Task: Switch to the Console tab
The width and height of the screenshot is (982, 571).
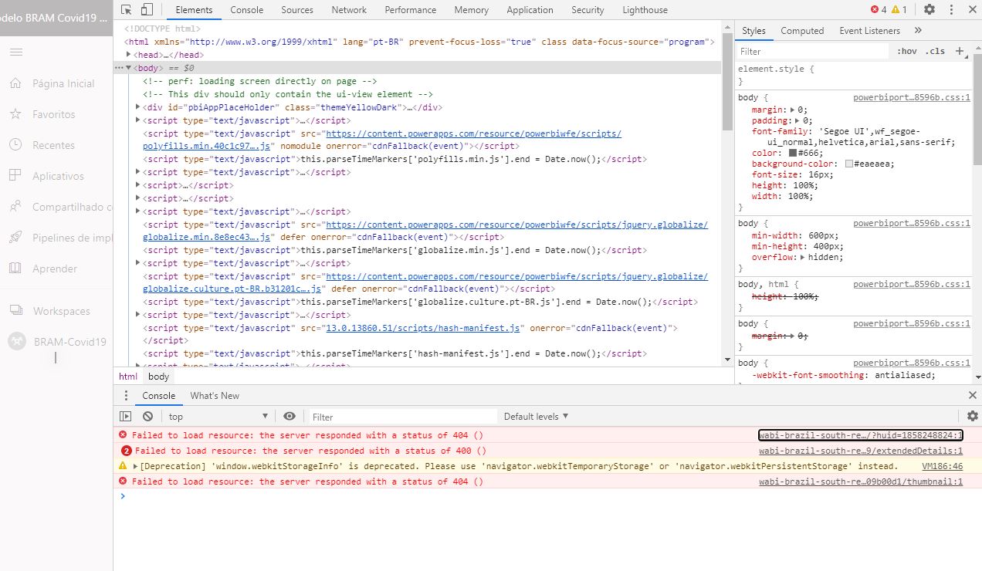Action: click(247, 10)
